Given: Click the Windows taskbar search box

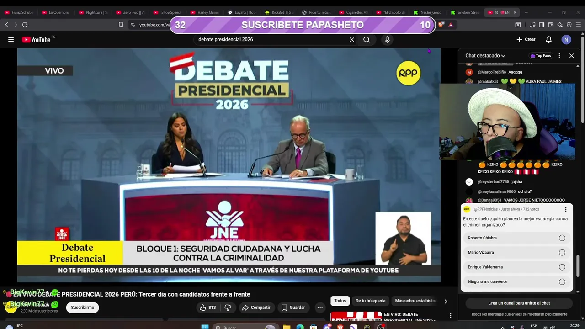Looking at the screenshot, I should tap(246, 327).
